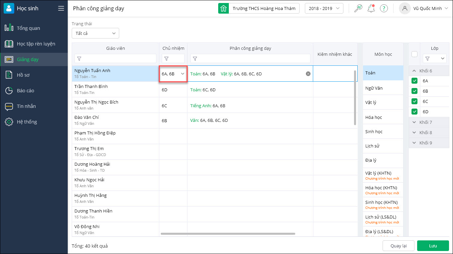
Task: Click the Học sinh app logo
Action: click(x=9, y=8)
